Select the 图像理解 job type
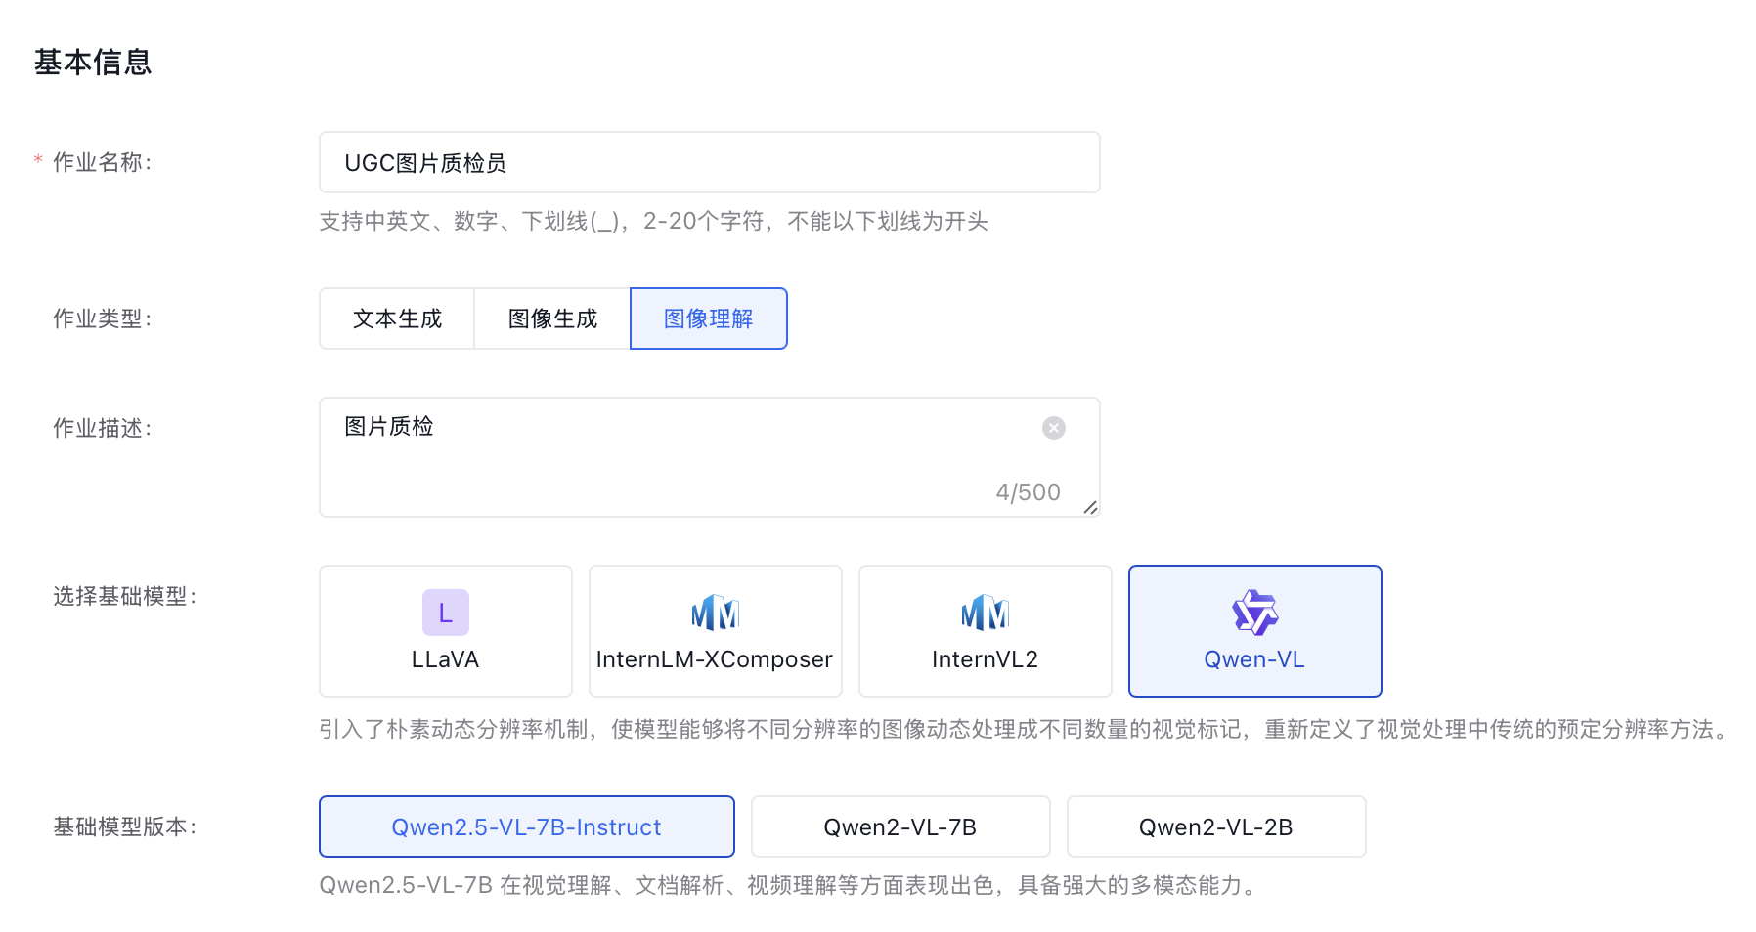Image resolution: width=1756 pixels, height=932 pixels. click(709, 318)
